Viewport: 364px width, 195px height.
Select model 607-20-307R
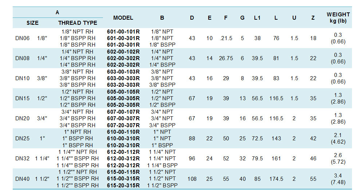tap(123, 125)
